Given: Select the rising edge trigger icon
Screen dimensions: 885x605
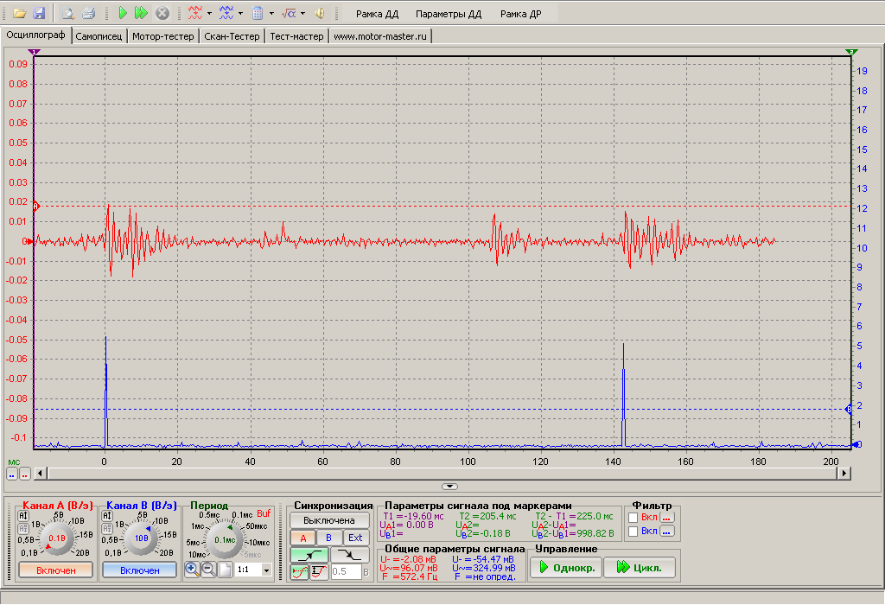Looking at the screenshot, I should pos(310,555).
